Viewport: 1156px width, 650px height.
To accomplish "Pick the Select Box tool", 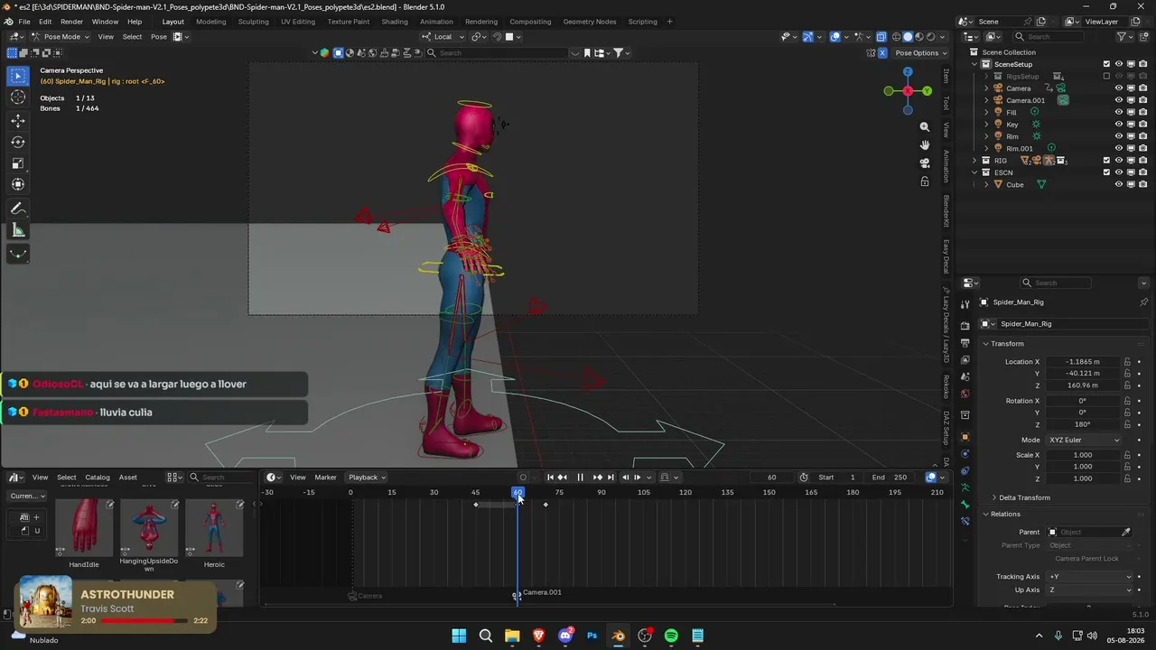I will [x=18, y=76].
